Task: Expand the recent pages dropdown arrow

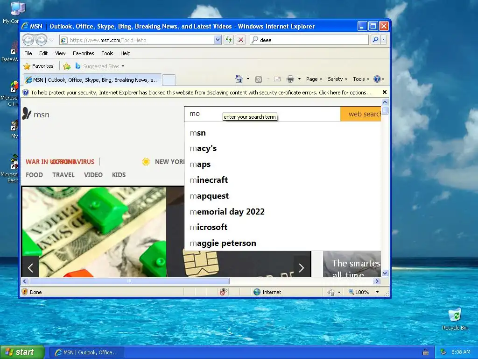Action: pyautogui.click(x=51, y=40)
